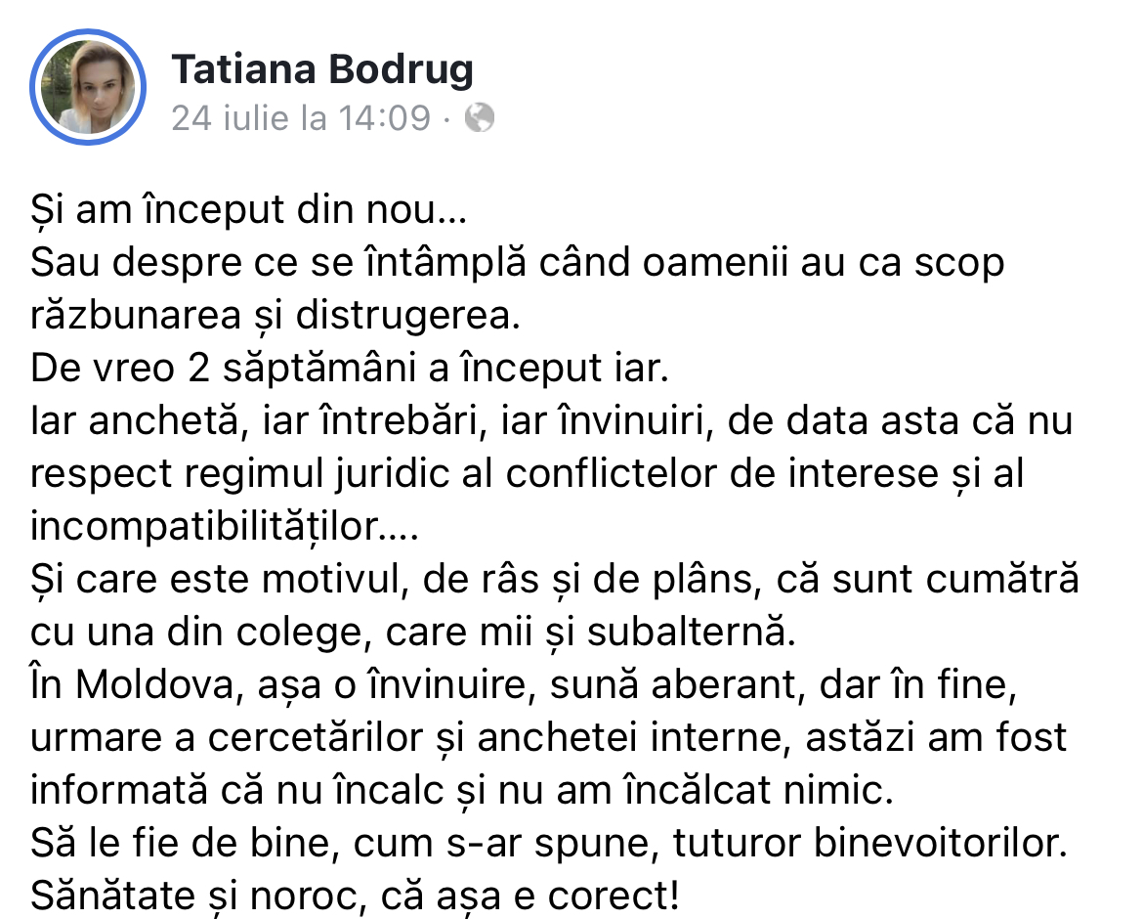Click the globe public-privacy icon
This screenshot has height=919, width=1143.
pyautogui.click(x=479, y=118)
